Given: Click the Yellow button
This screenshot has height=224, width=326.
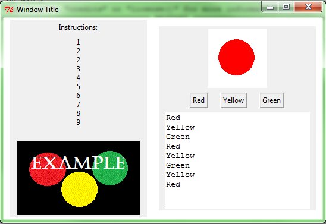Looking at the screenshot, I should (233, 100).
